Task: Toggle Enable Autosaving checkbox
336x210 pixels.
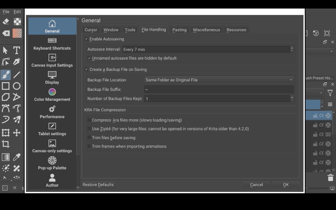Action: pos(86,39)
